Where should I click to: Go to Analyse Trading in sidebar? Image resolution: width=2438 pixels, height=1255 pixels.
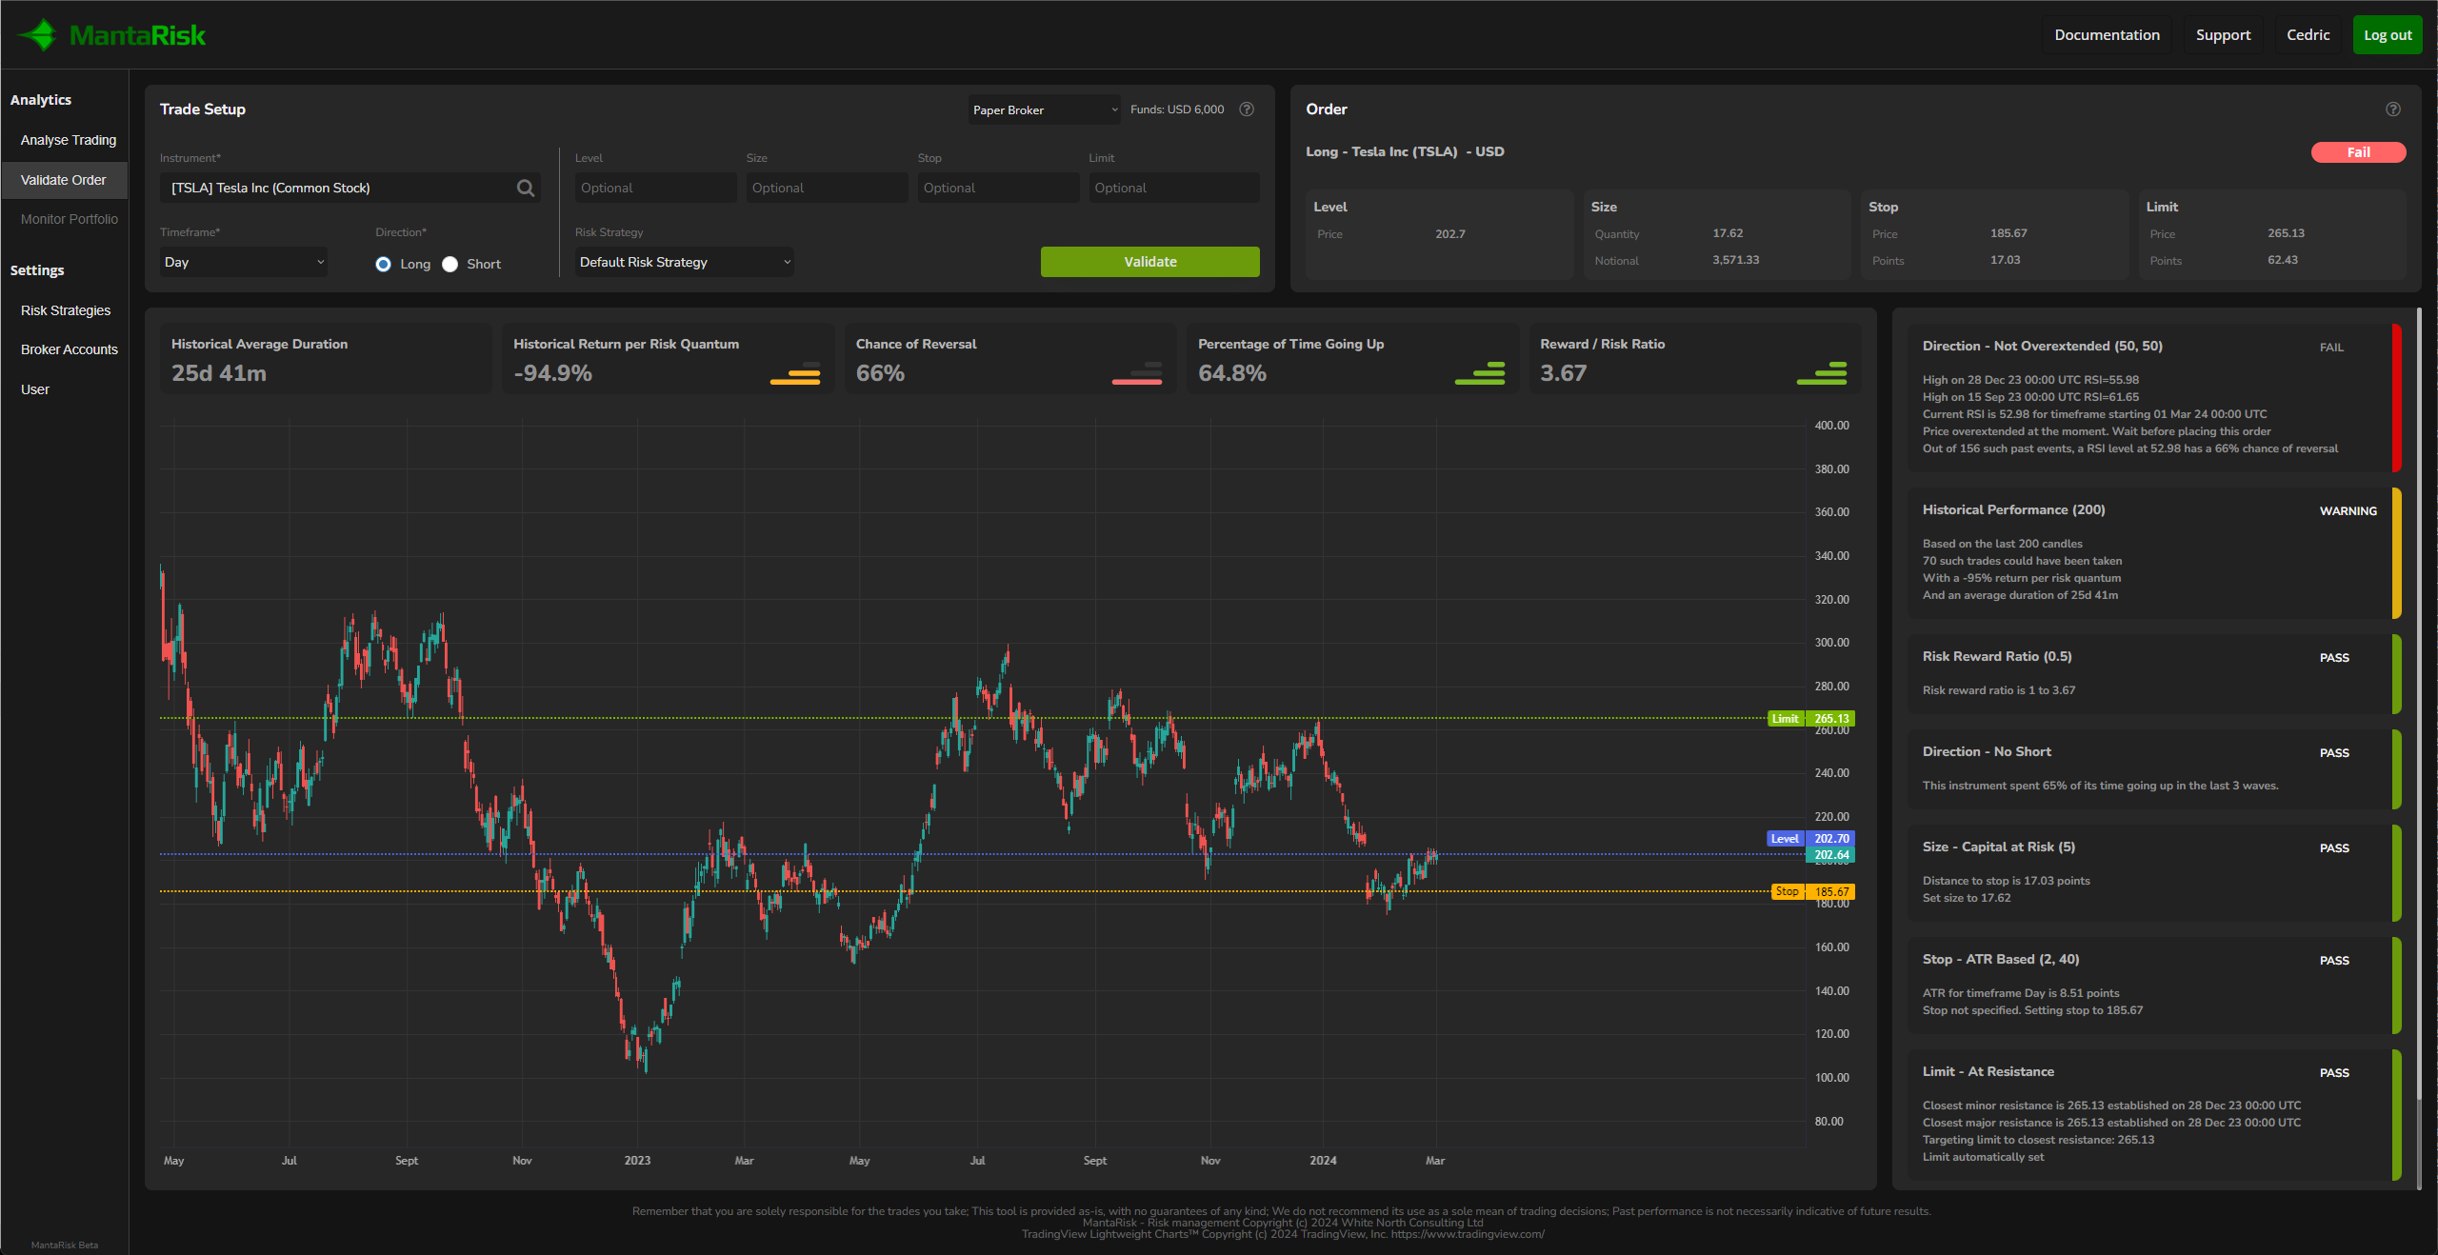[69, 140]
